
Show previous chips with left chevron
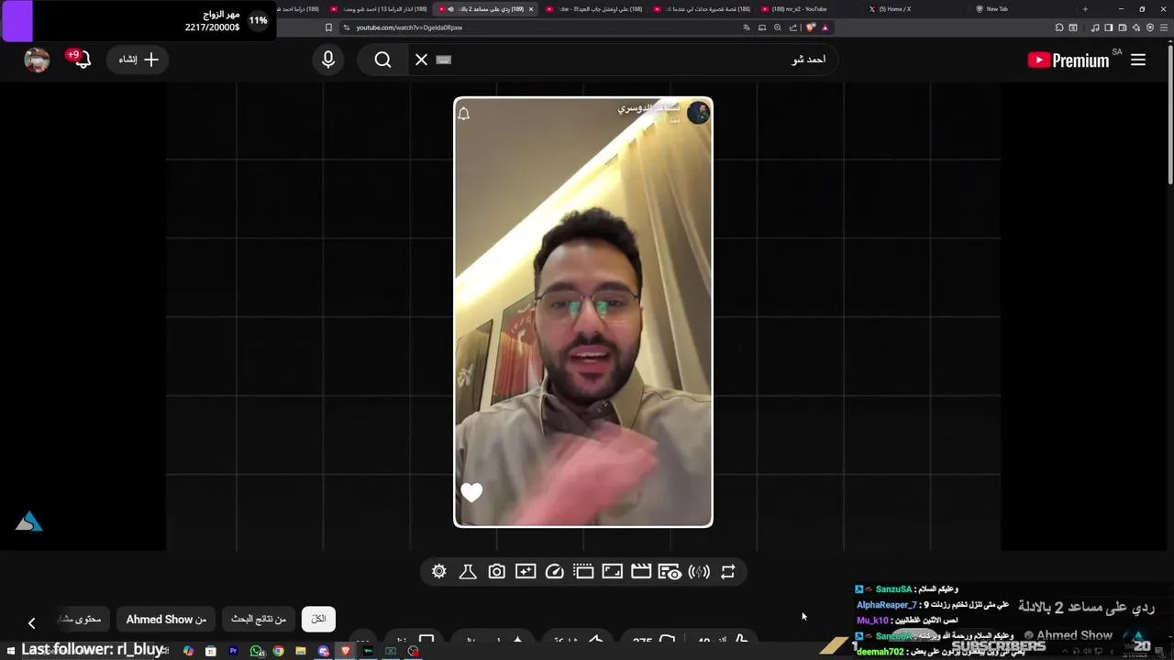(x=31, y=623)
